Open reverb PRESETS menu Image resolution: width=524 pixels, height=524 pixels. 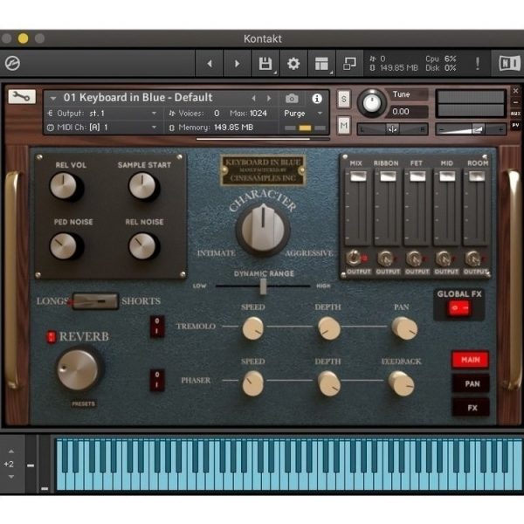click(x=83, y=403)
